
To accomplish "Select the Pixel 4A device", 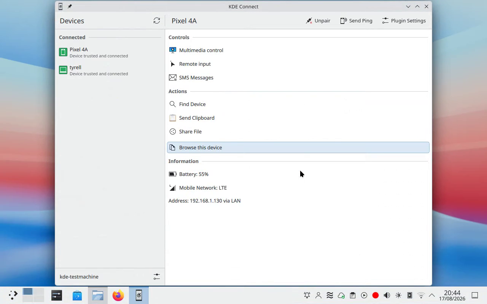I will click(110, 52).
